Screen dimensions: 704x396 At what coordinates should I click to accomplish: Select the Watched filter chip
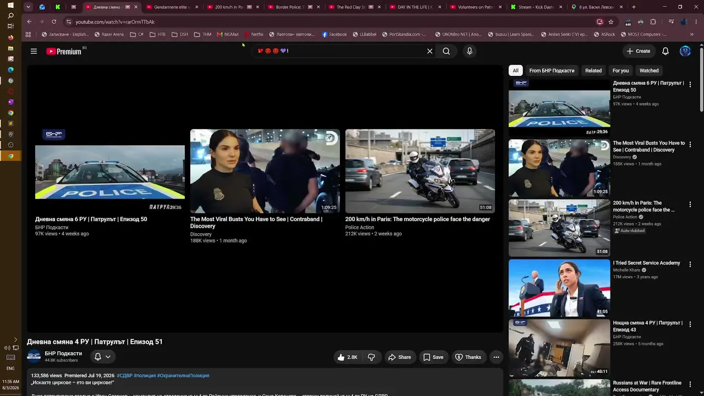pos(649,70)
